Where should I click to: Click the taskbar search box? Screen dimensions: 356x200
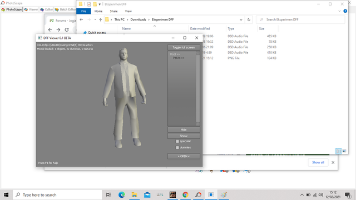click(x=57, y=195)
